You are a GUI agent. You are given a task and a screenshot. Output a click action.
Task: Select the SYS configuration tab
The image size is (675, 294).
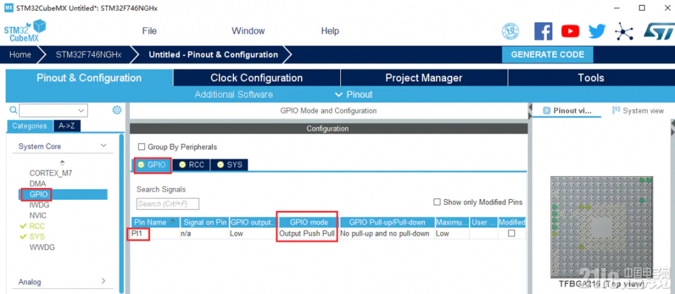pos(230,165)
